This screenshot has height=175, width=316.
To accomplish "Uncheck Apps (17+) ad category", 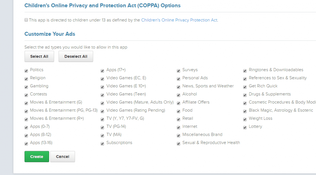I will coord(102,70).
